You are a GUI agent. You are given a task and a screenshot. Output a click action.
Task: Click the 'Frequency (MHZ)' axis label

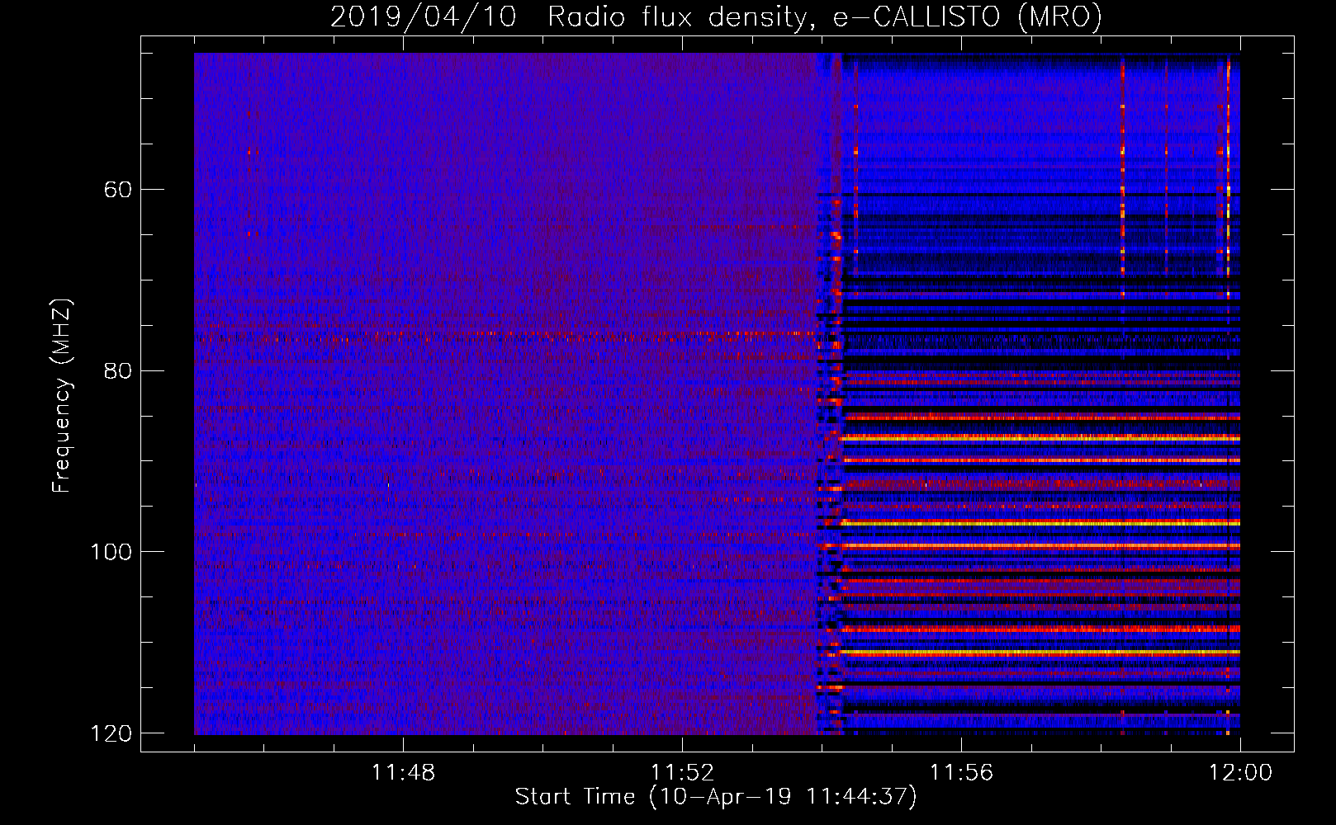(62, 395)
